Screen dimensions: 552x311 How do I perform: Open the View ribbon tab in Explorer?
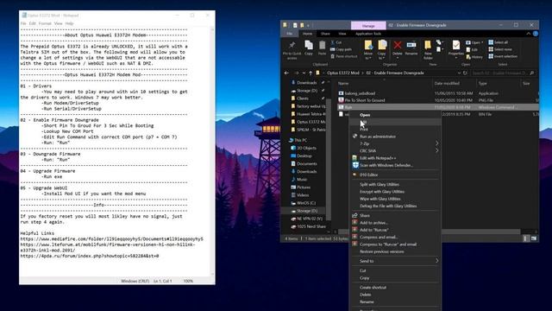(342, 34)
